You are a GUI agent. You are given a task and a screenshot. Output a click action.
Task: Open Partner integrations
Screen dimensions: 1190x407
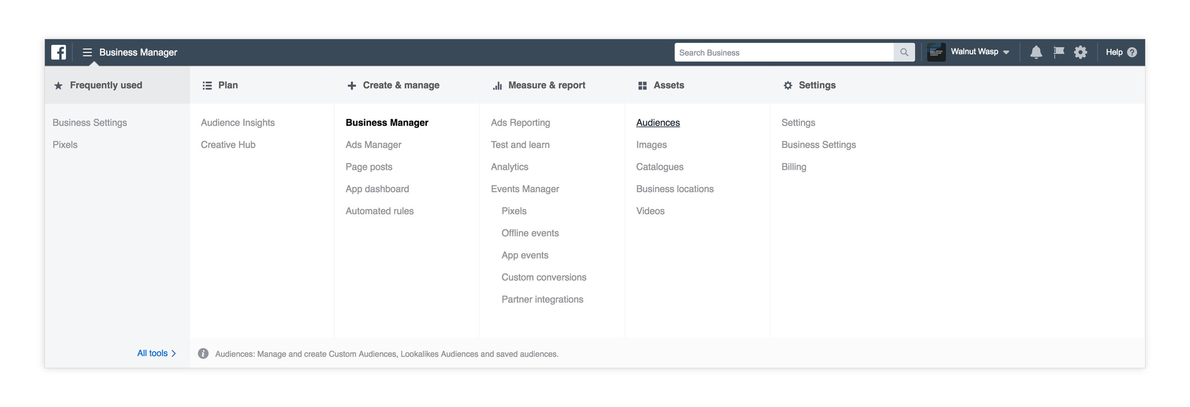[542, 299]
